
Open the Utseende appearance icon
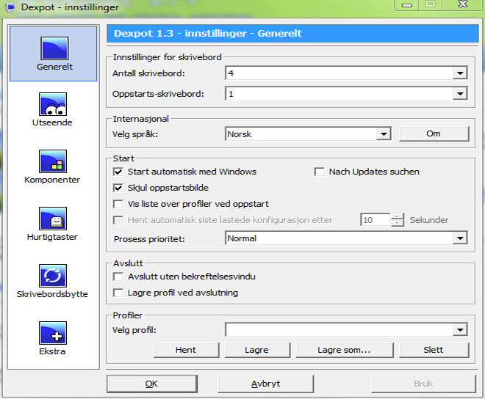53,104
